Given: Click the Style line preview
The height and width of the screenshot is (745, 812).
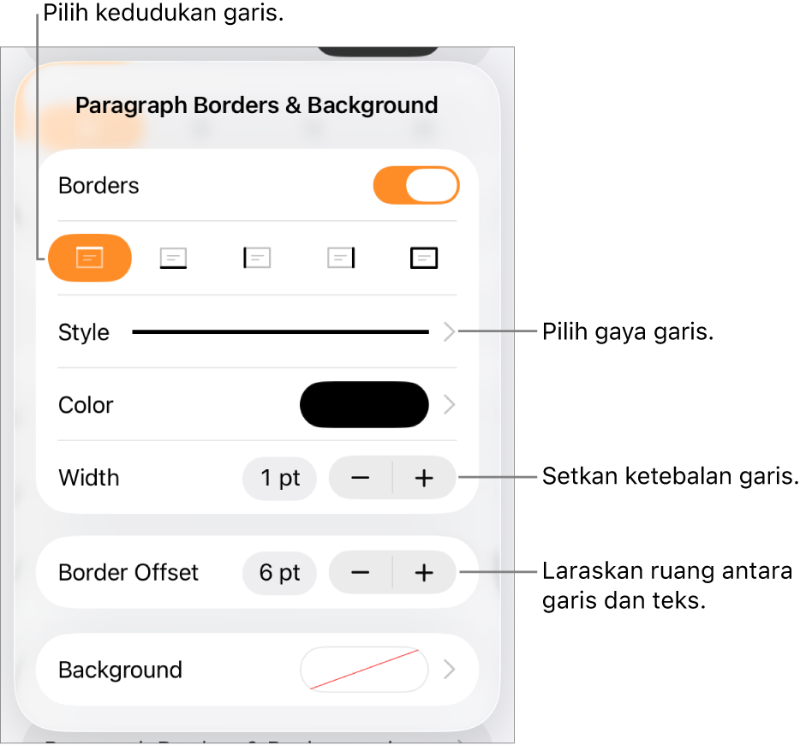Looking at the screenshot, I should tap(280, 332).
